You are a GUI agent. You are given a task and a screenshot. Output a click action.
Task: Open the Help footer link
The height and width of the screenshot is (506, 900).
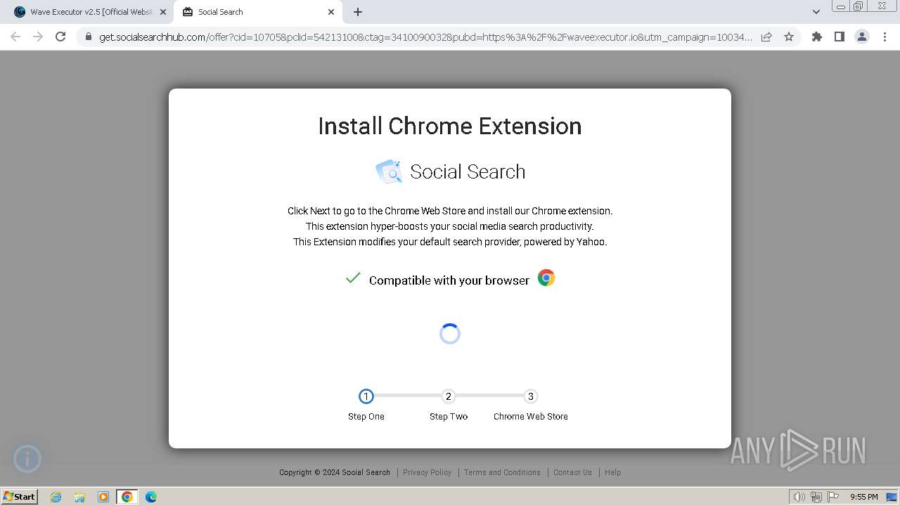click(x=613, y=472)
